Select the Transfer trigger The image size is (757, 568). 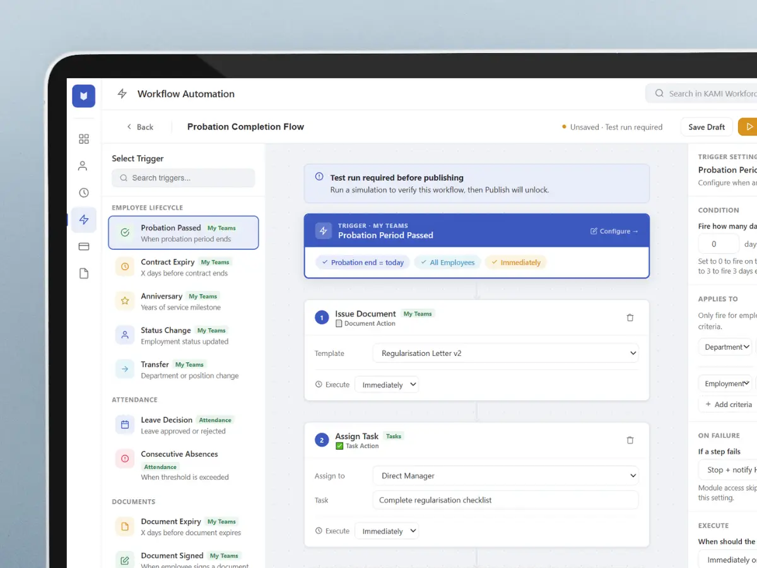pos(184,369)
